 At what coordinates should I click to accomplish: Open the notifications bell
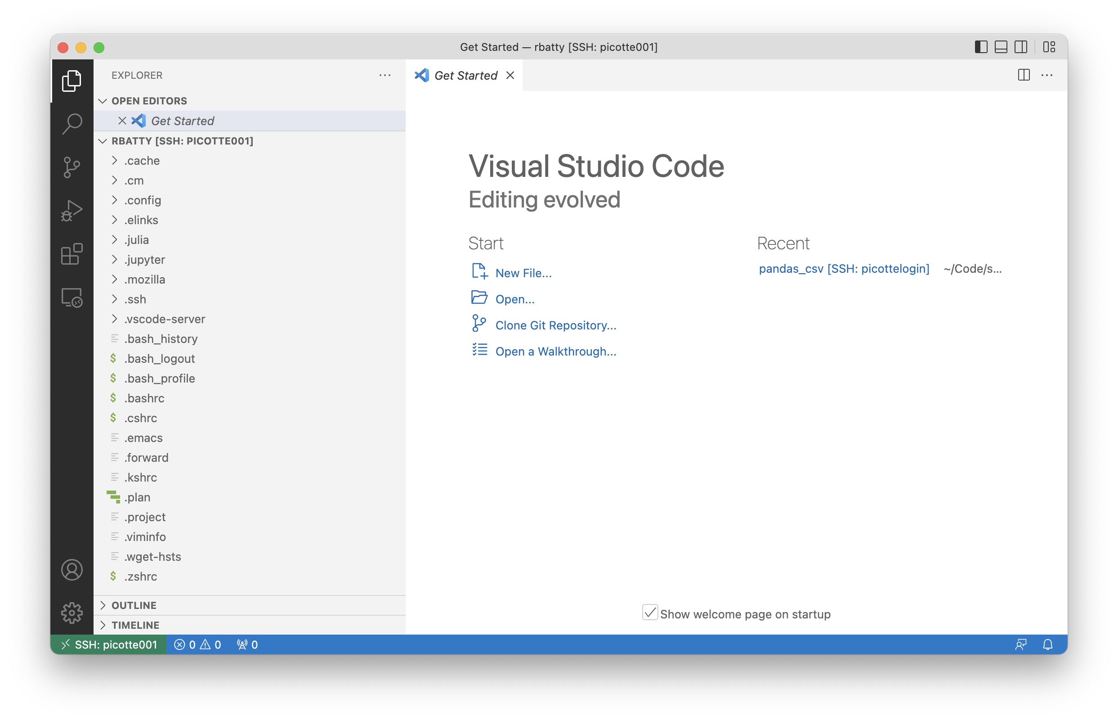(1048, 644)
